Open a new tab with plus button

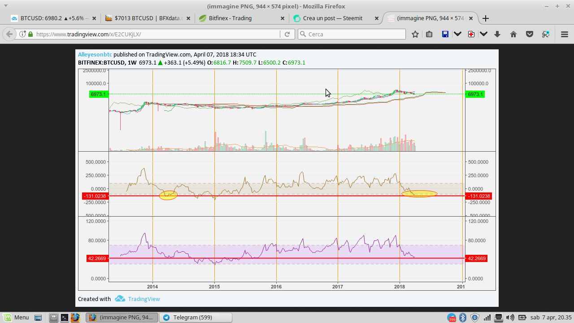click(x=486, y=18)
